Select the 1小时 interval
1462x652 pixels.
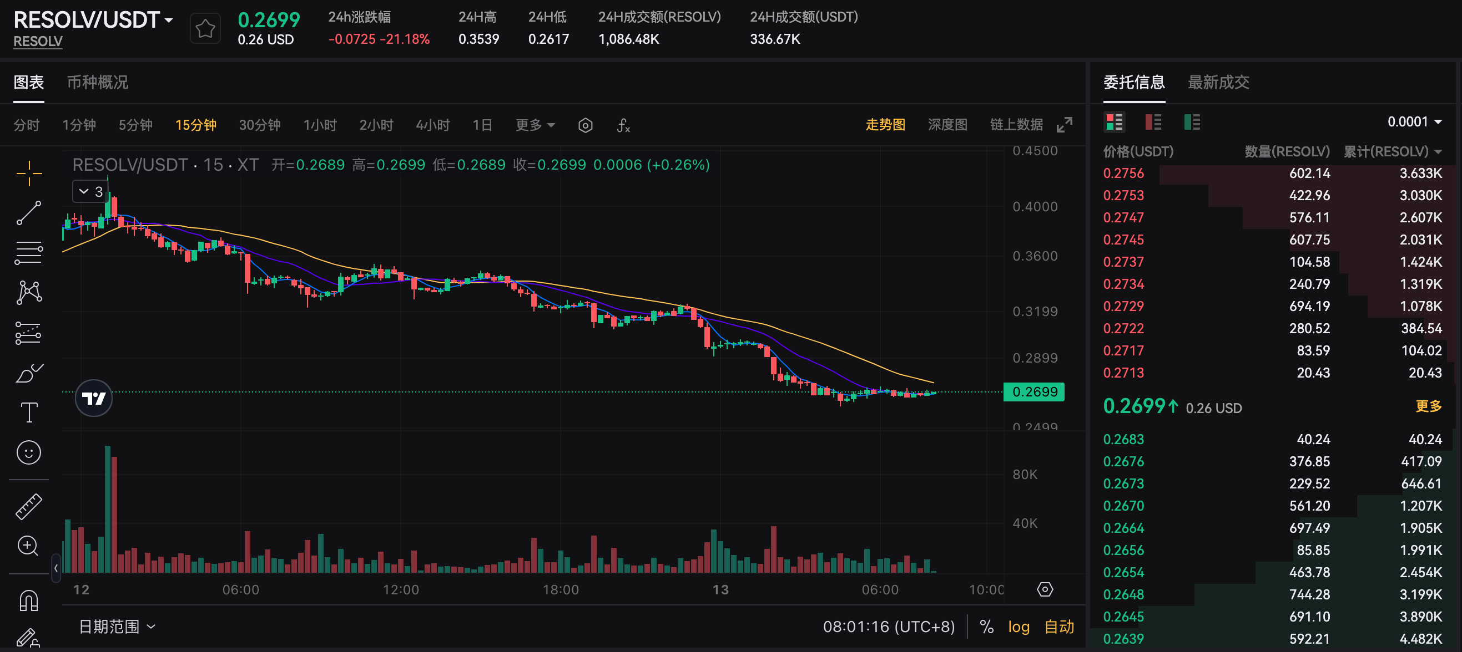[320, 125]
